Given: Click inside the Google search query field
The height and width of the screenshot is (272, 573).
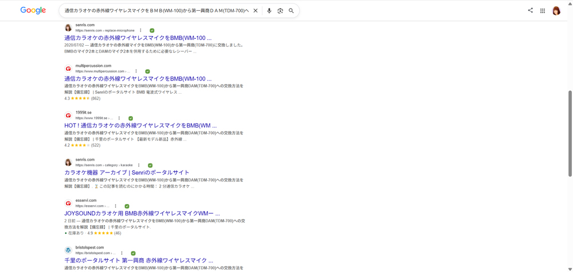Looking at the screenshot, I should pos(156,11).
